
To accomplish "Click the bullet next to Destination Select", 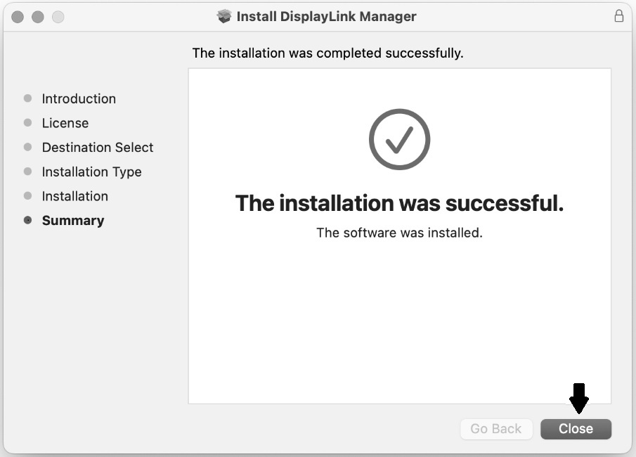I will (x=27, y=147).
